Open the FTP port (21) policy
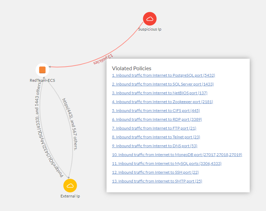266x211 pixels. pos(154,128)
